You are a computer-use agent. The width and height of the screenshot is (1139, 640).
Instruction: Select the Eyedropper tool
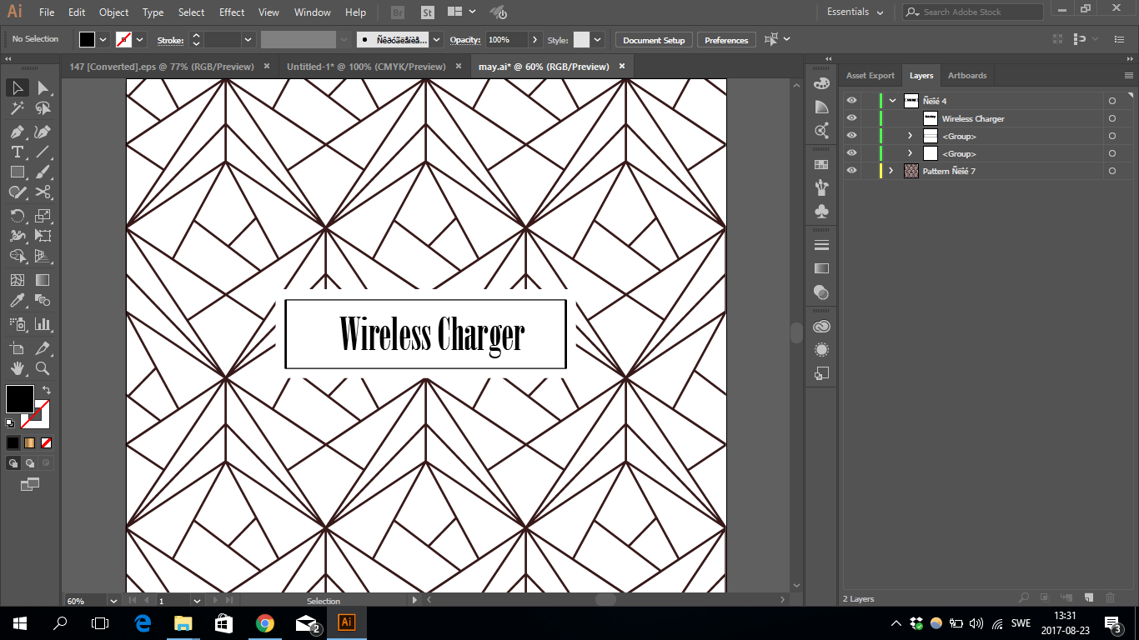[18, 301]
